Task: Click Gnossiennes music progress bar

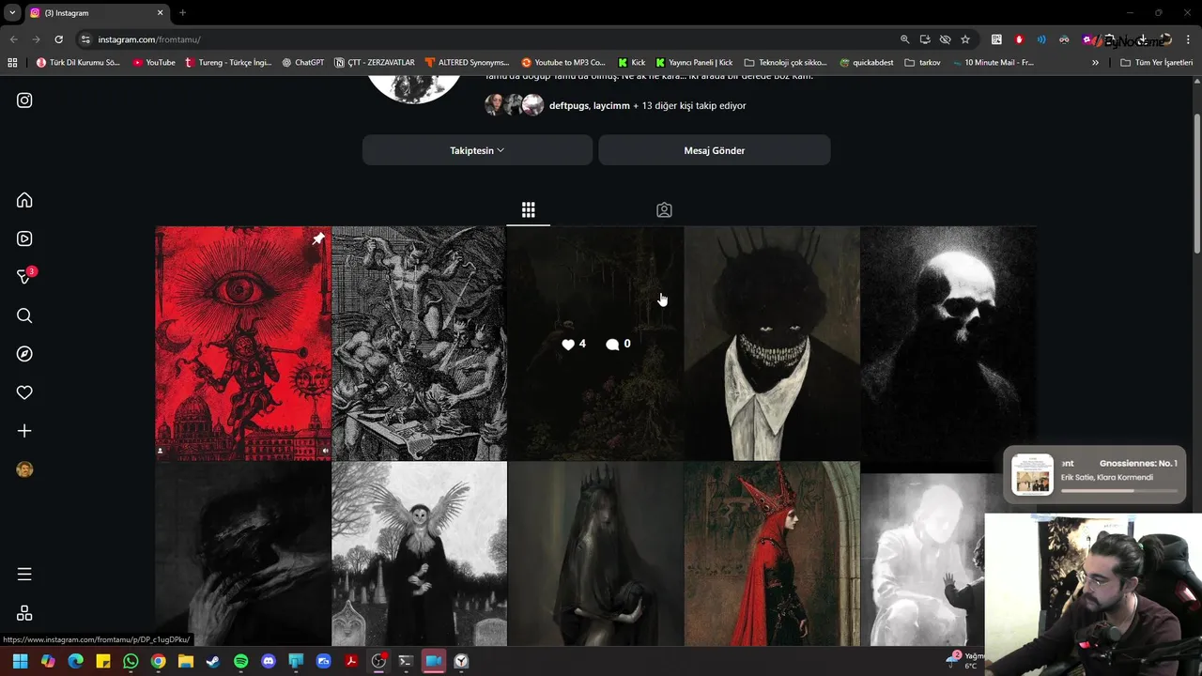Action: click(x=1119, y=490)
